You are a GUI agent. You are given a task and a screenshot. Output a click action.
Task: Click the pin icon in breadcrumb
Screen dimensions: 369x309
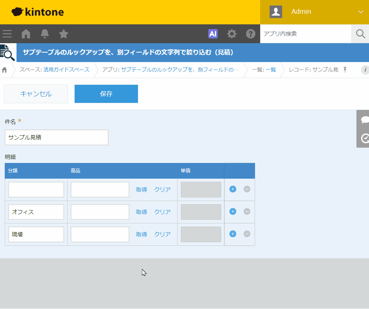click(345, 69)
